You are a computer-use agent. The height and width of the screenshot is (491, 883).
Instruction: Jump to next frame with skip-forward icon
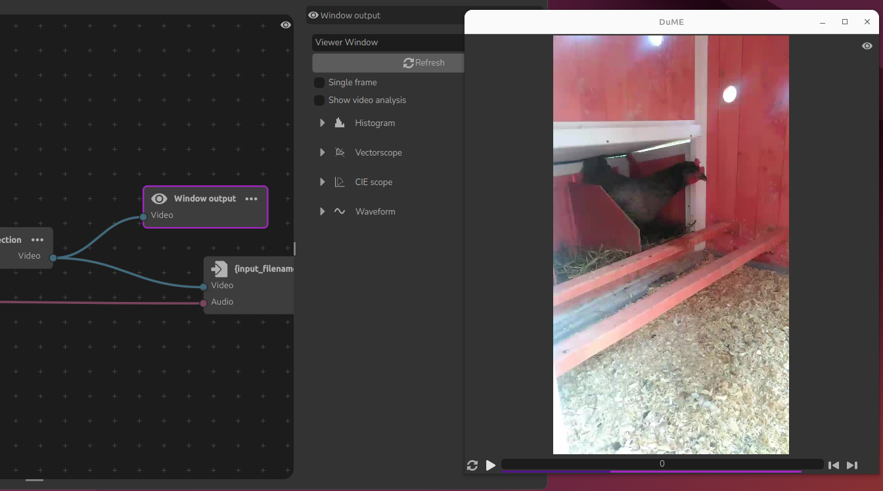[x=852, y=465]
